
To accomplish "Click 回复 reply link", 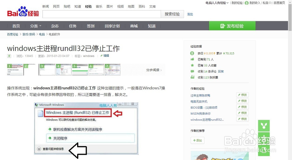I will [x=221, y=72].
